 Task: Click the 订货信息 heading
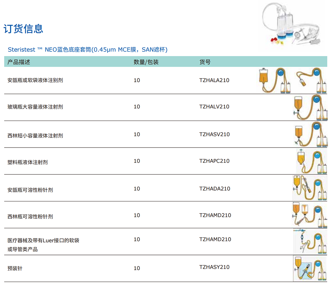click(x=23, y=29)
